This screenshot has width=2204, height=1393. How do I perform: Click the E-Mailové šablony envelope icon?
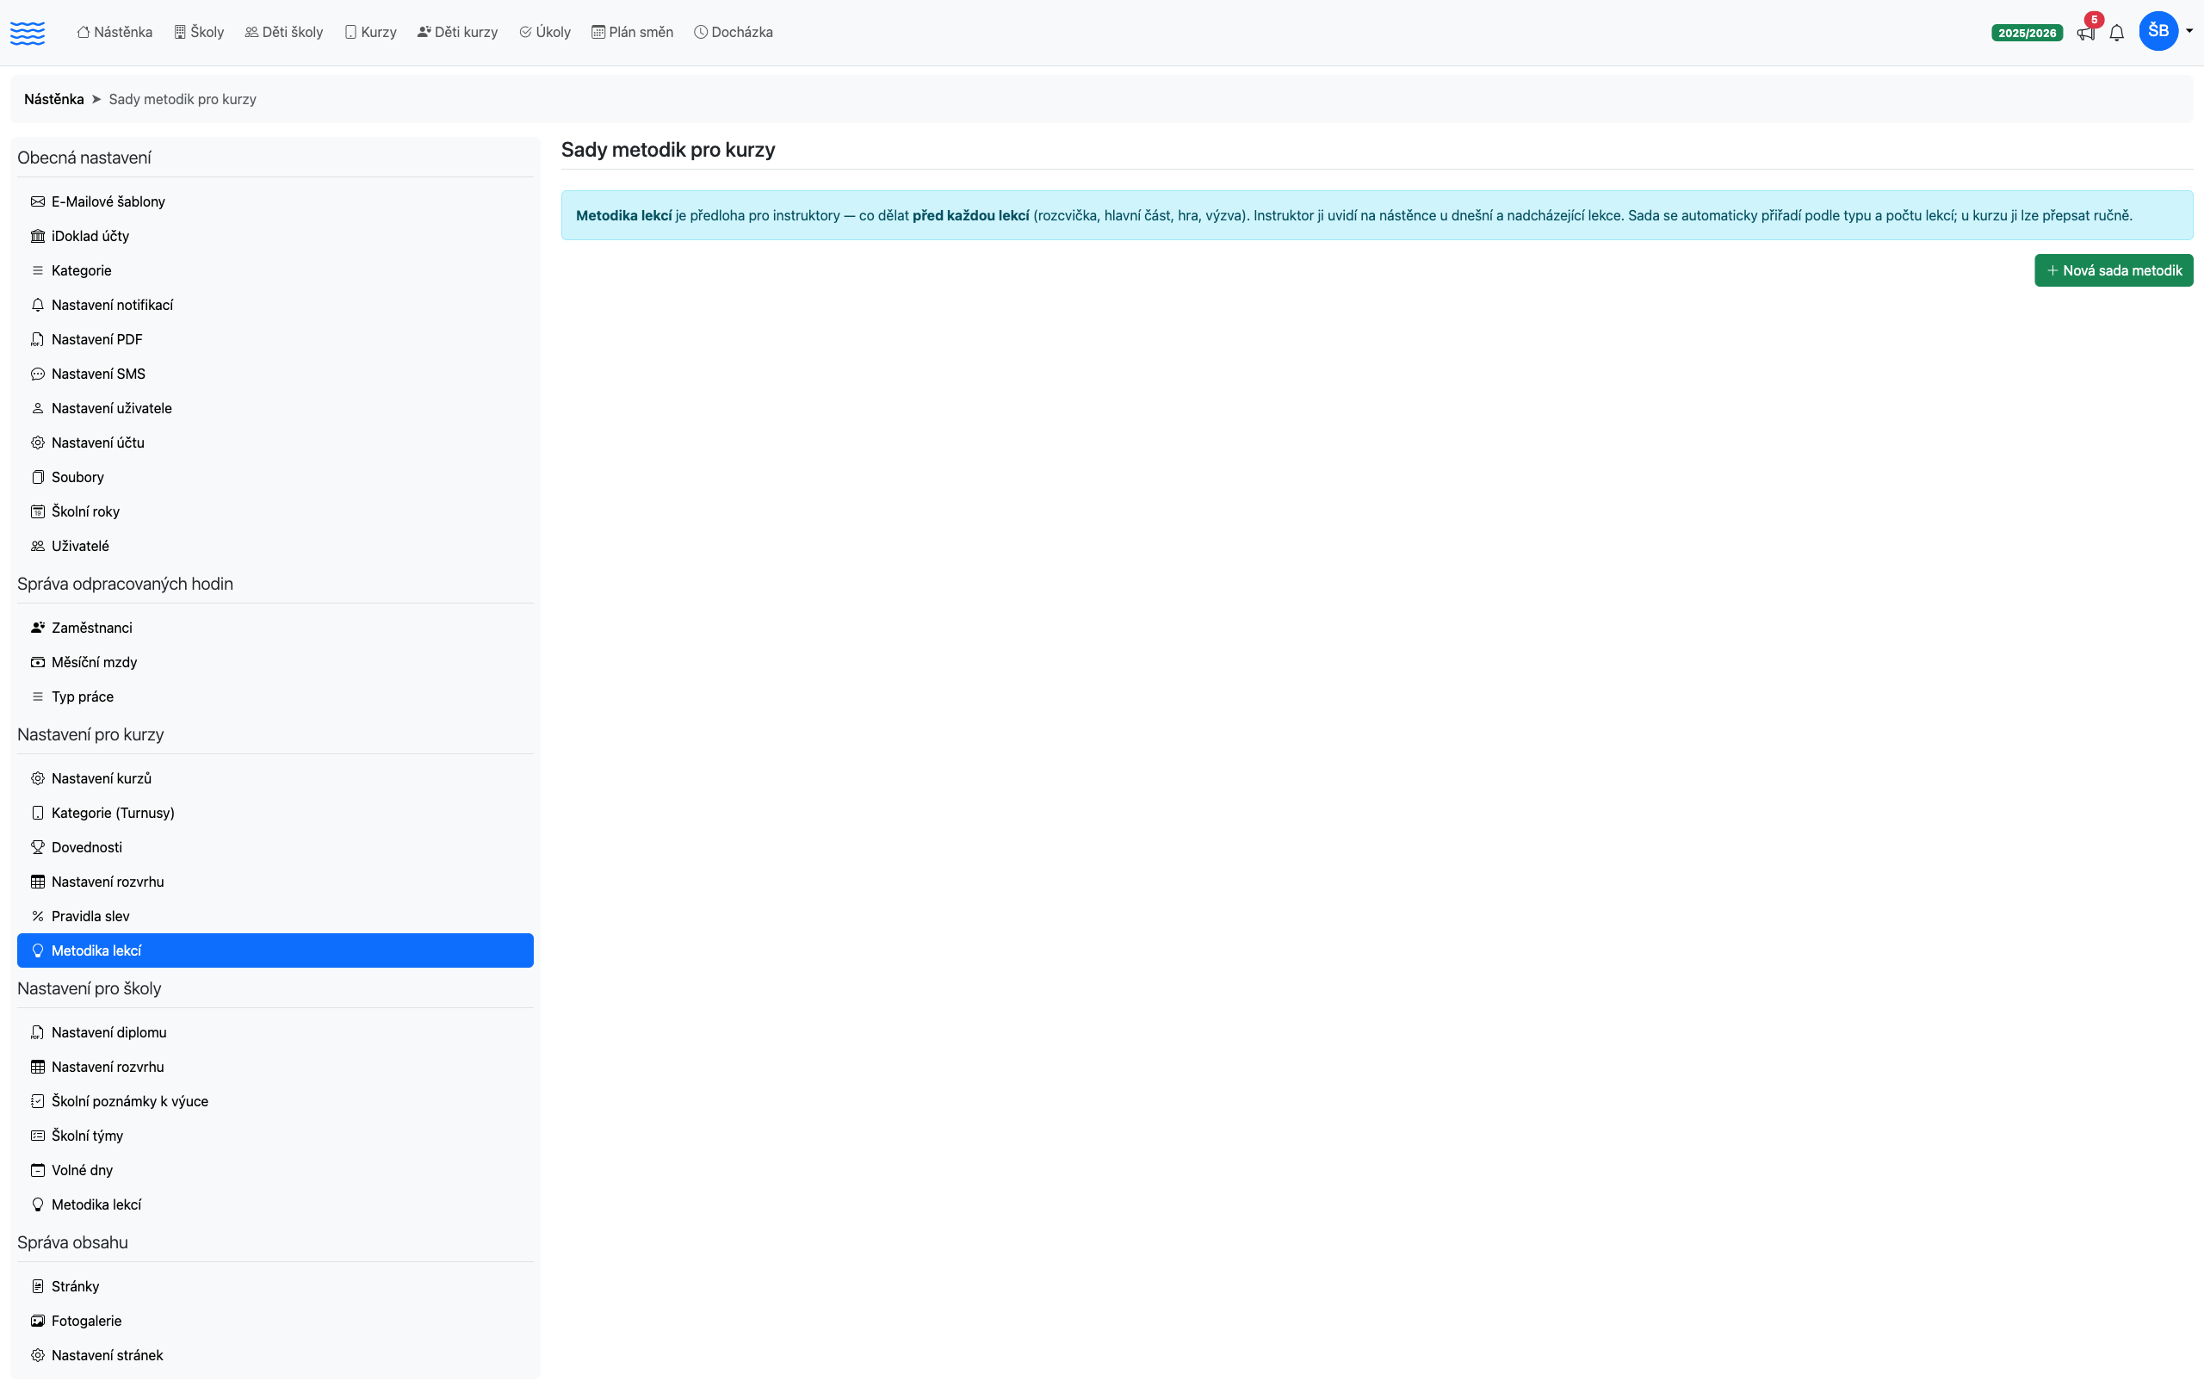point(38,201)
